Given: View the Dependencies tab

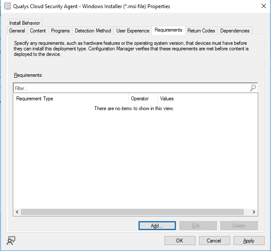Looking at the screenshot, I should tap(234, 31).
